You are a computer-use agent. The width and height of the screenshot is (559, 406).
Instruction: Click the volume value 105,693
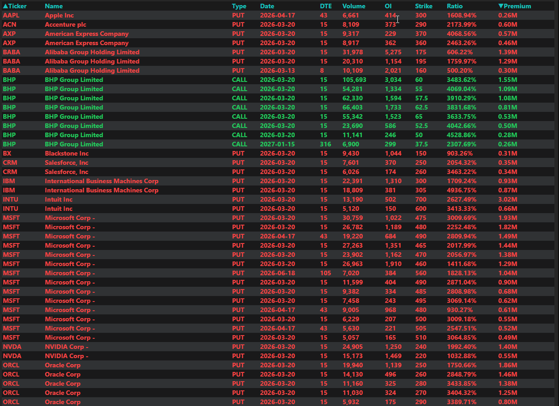click(354, 80)
